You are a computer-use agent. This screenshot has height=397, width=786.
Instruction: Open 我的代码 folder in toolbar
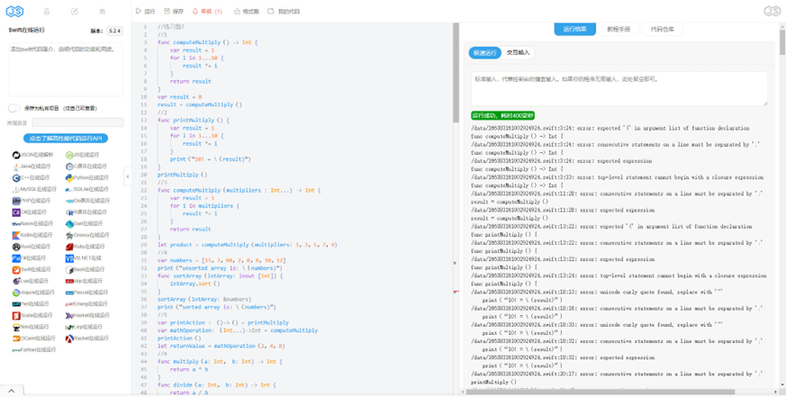(284, 11)
